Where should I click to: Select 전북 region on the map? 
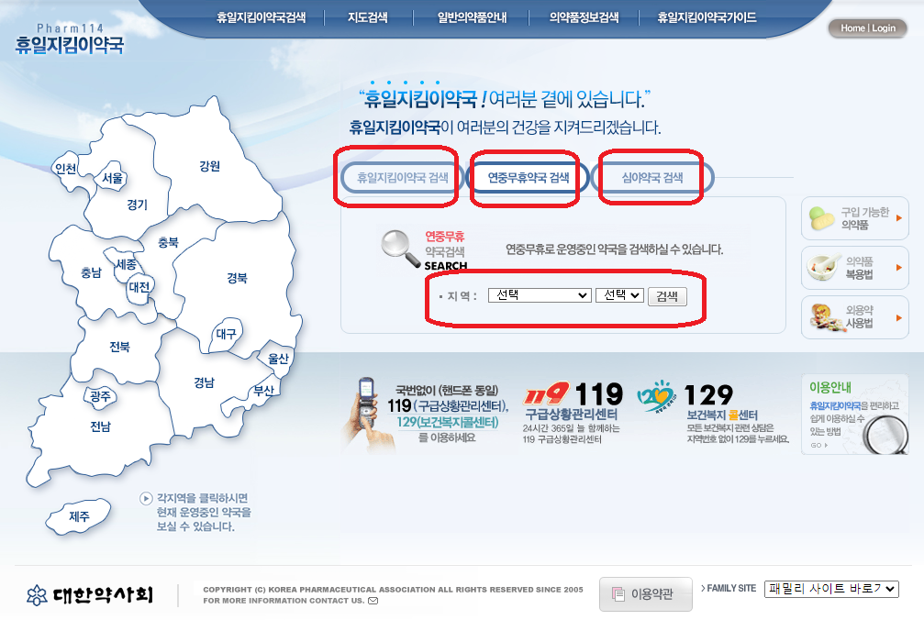(x=119, y=347)
